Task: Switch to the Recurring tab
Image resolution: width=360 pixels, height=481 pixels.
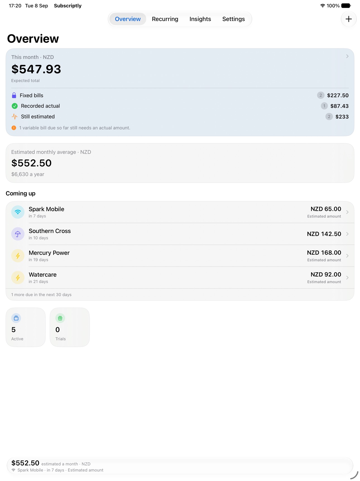Action: click(165, 19)
